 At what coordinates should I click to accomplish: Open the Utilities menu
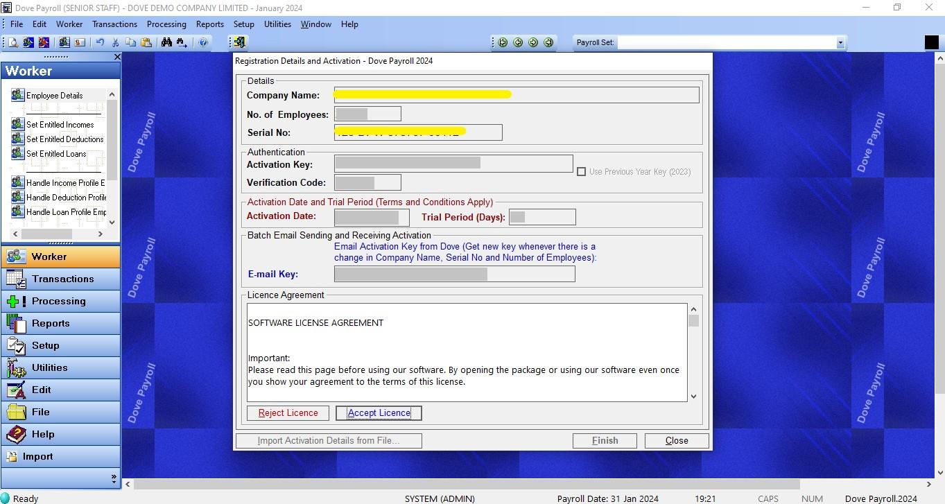(x=278, y=24)
